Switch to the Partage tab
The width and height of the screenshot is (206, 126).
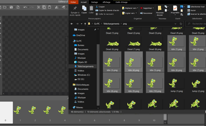click(94, 2)
